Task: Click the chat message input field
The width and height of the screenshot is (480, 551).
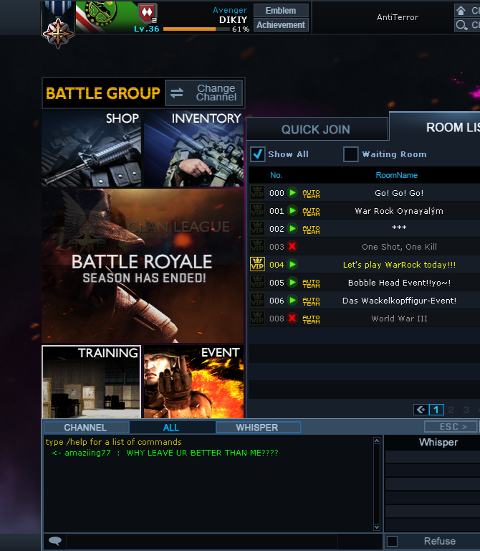Action: click(202, 541)
